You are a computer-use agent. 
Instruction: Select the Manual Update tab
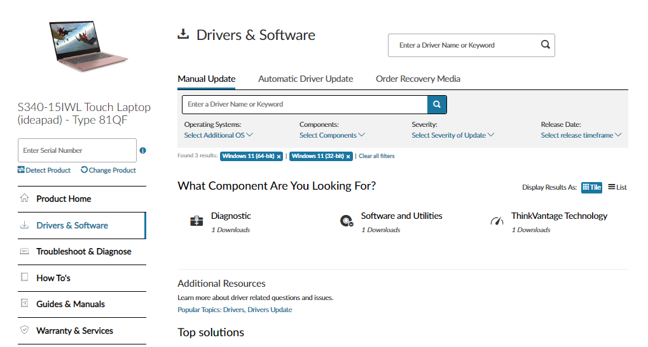click(206, 79)
